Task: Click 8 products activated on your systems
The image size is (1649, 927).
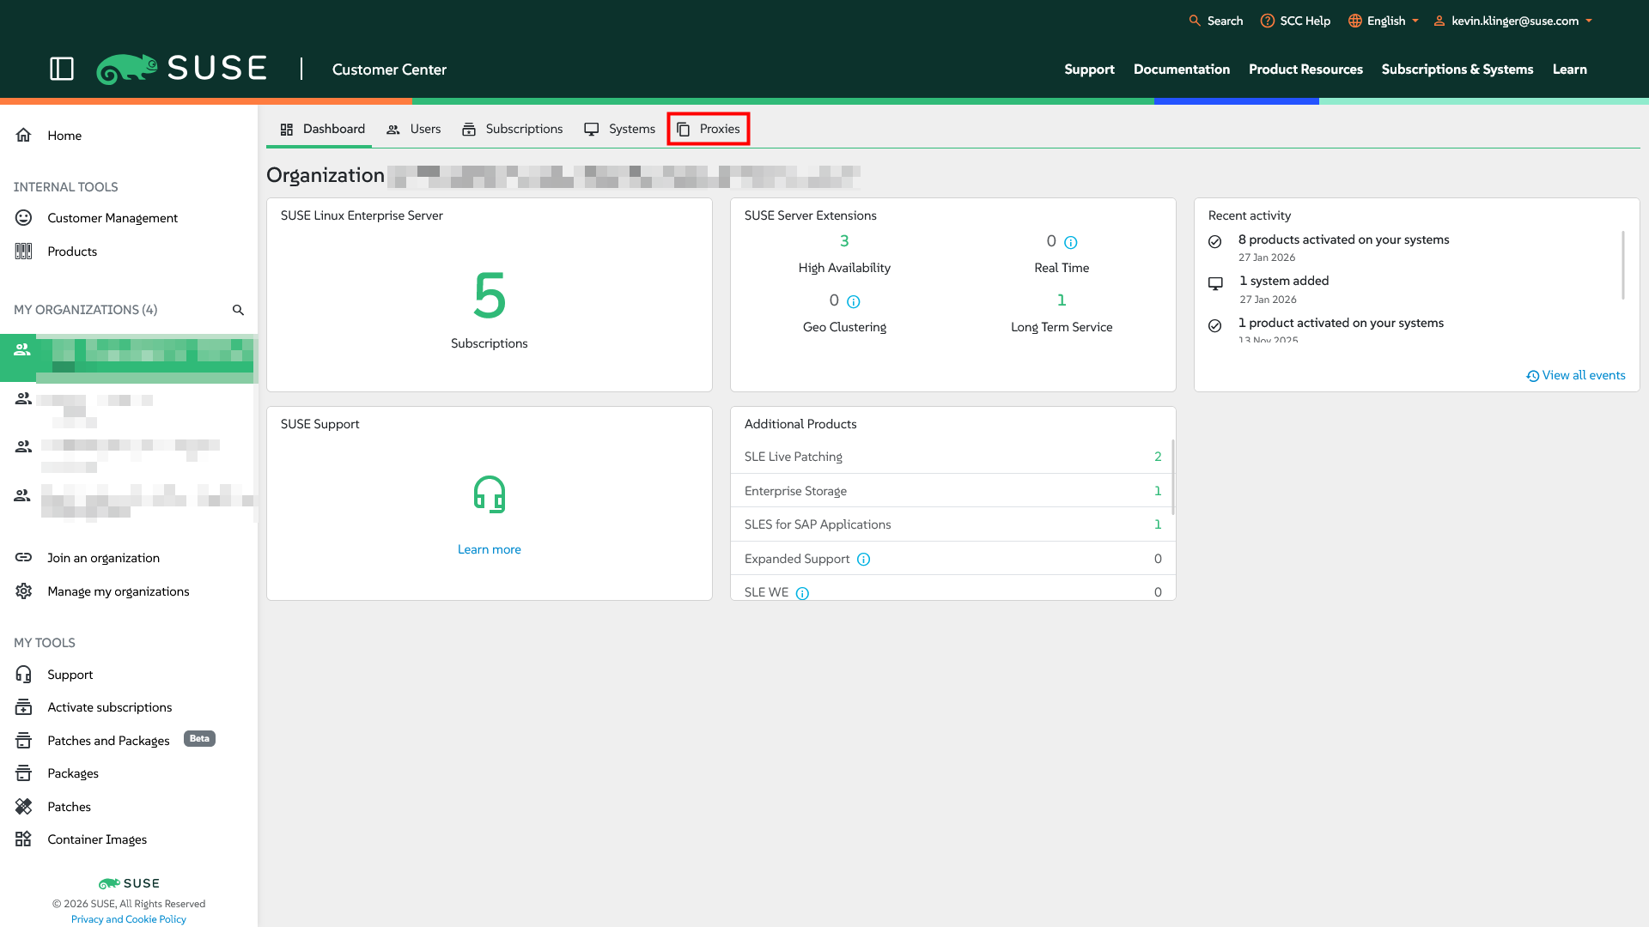Action: coord(1344,239)
